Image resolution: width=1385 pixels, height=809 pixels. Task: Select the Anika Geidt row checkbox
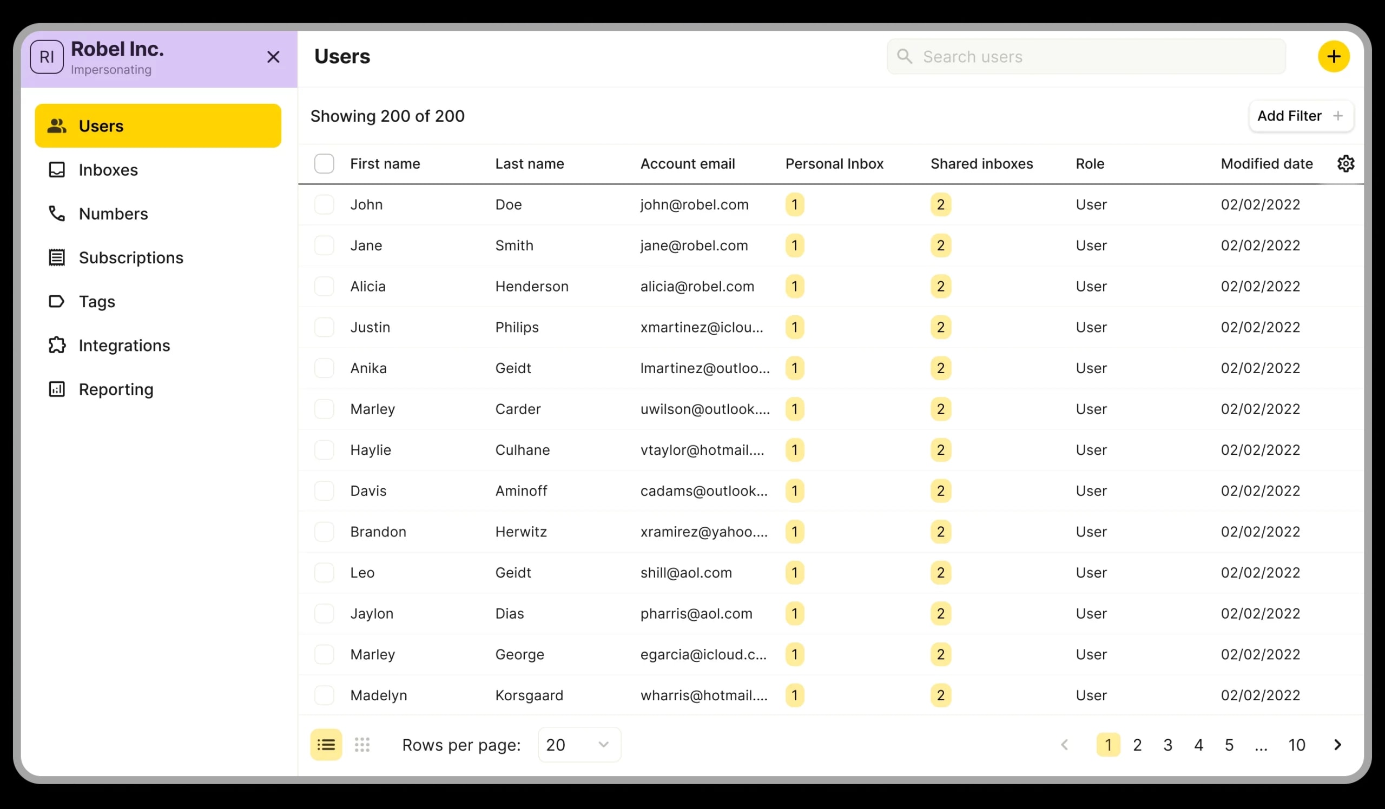coord(324,368)
